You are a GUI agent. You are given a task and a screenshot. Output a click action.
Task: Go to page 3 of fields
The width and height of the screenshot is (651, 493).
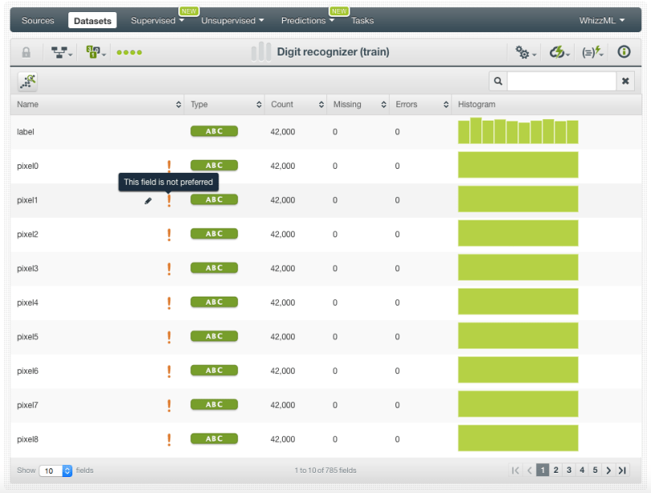pyautogui.click(x=568, y=470)
